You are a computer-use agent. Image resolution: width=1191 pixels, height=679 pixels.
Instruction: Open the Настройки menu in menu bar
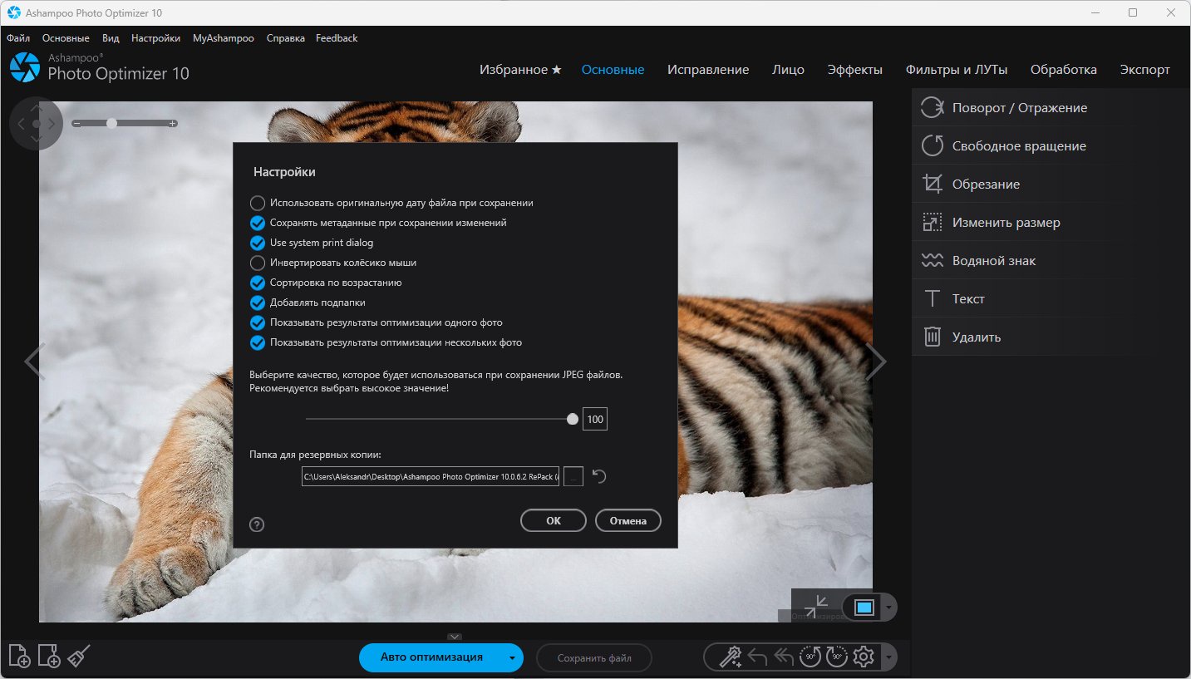click(155, 38)
